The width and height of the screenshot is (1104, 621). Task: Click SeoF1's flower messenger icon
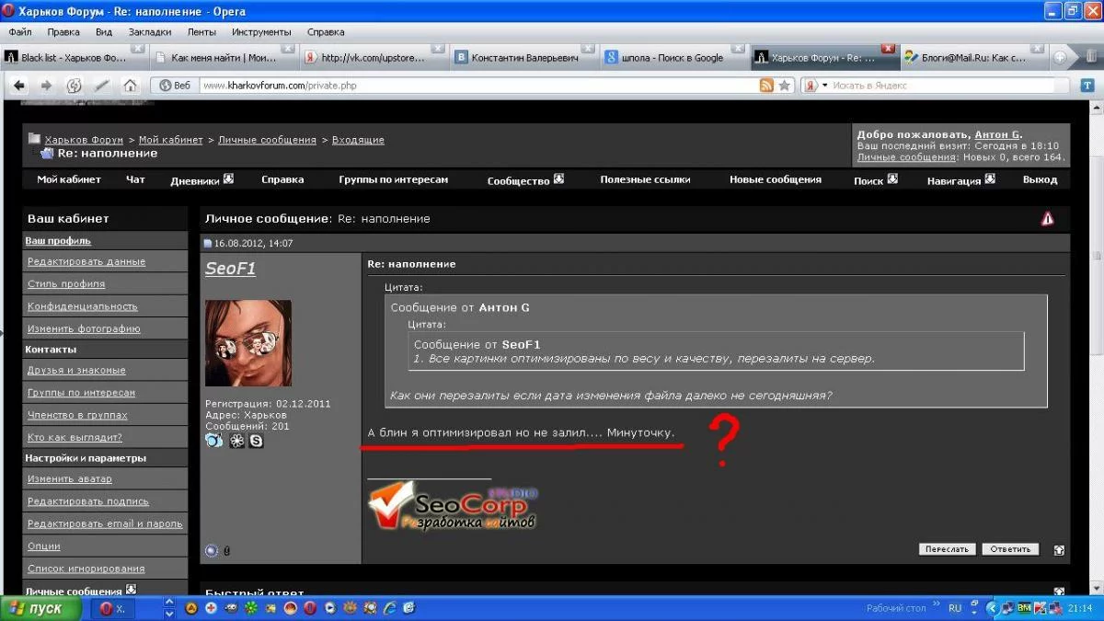point(236,442)
